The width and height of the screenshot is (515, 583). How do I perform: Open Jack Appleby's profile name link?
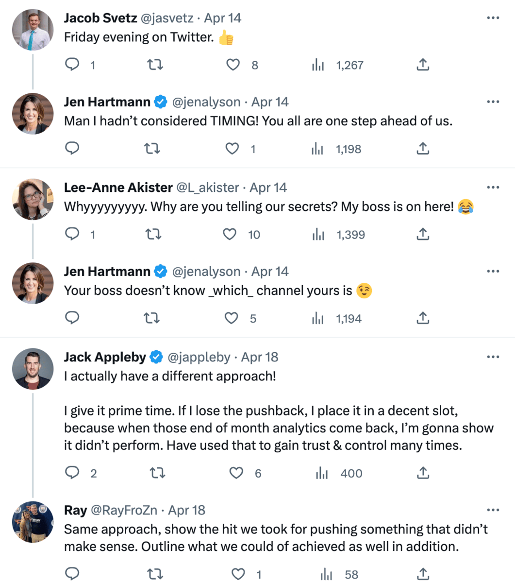point(105,357)
